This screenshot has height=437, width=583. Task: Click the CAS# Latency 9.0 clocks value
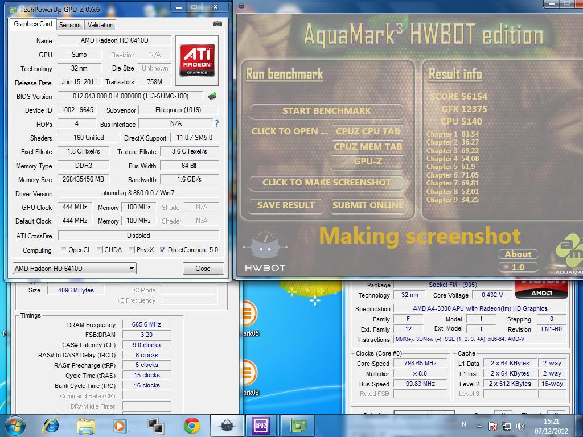(x=146, y=345)
